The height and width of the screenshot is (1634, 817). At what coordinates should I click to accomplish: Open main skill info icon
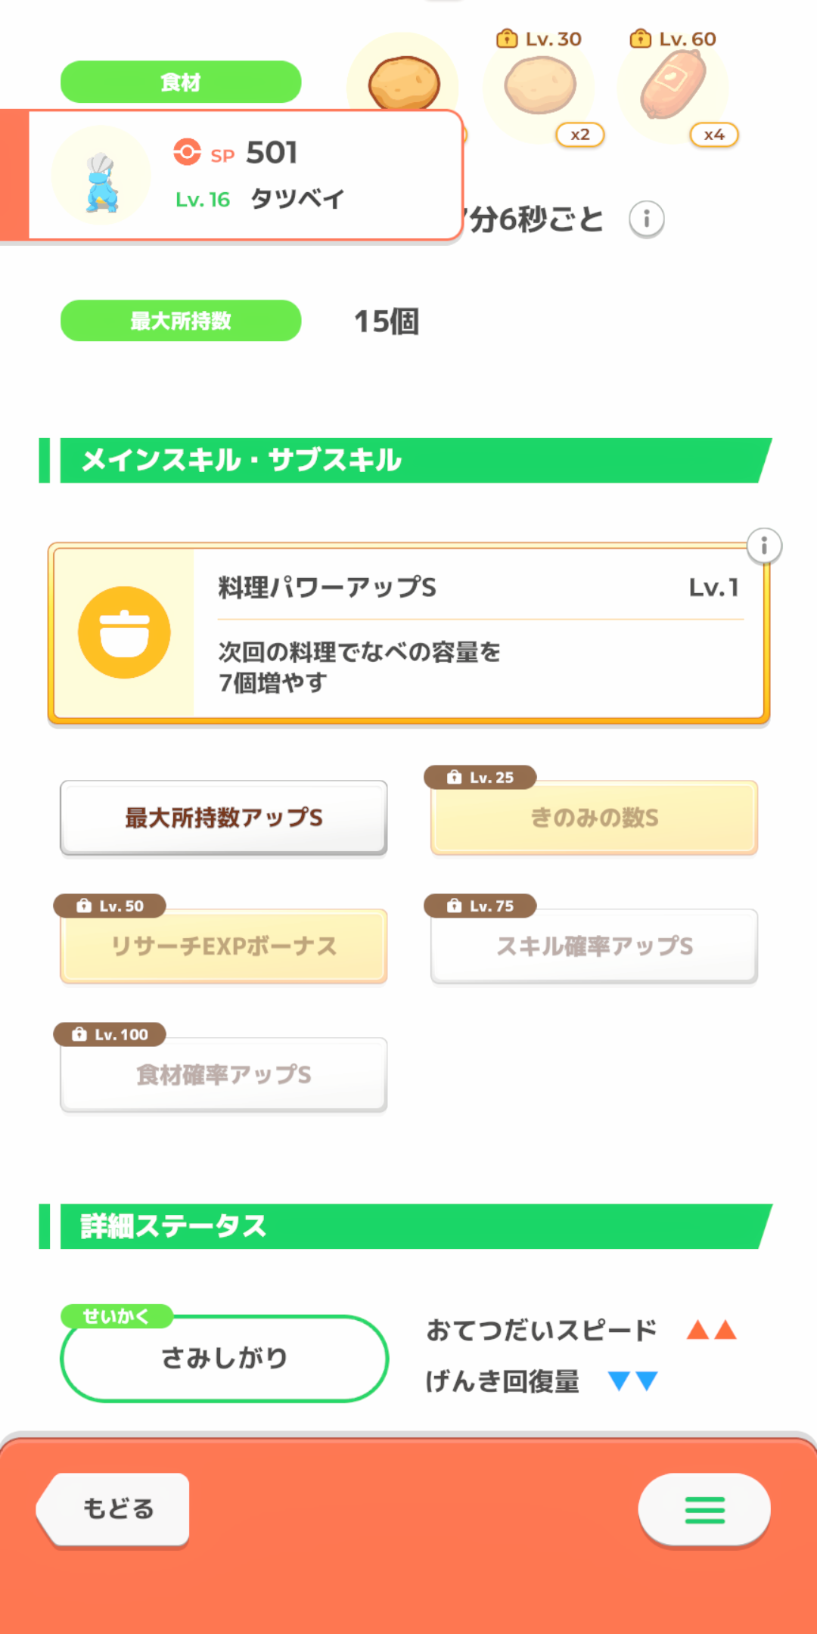pyautogui.click(x=764, y=545)
